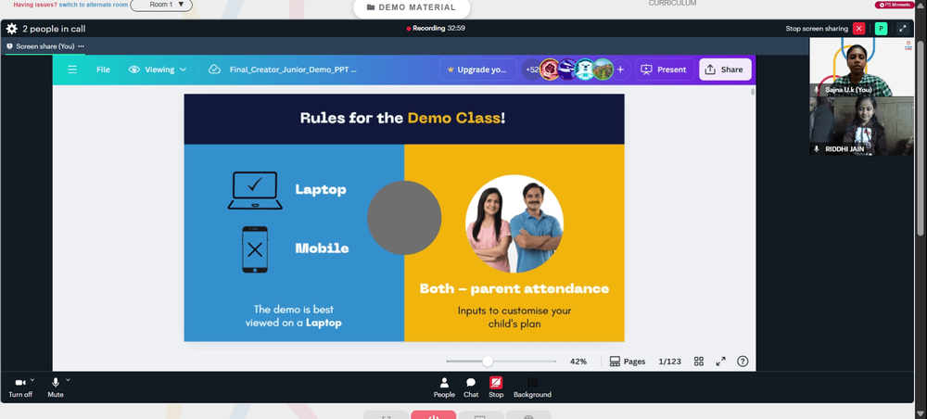The height and width of the screenshot is (419, 927).
Task: Open the People panel
Action: pos(444,387)
